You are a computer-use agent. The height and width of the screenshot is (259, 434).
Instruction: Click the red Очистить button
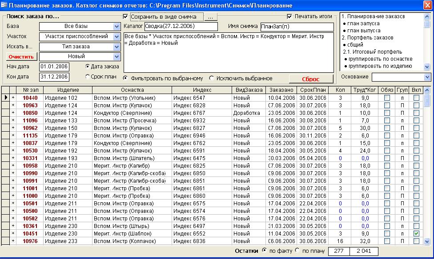pyautogui.click(x=21, y=57)
